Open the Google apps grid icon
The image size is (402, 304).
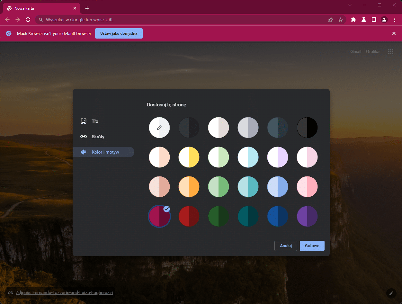click(x=391, y=51)
